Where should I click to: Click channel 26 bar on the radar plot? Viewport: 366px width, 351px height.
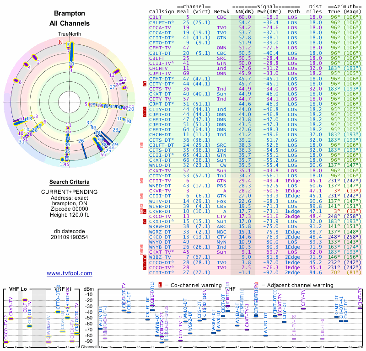[84, 151]
